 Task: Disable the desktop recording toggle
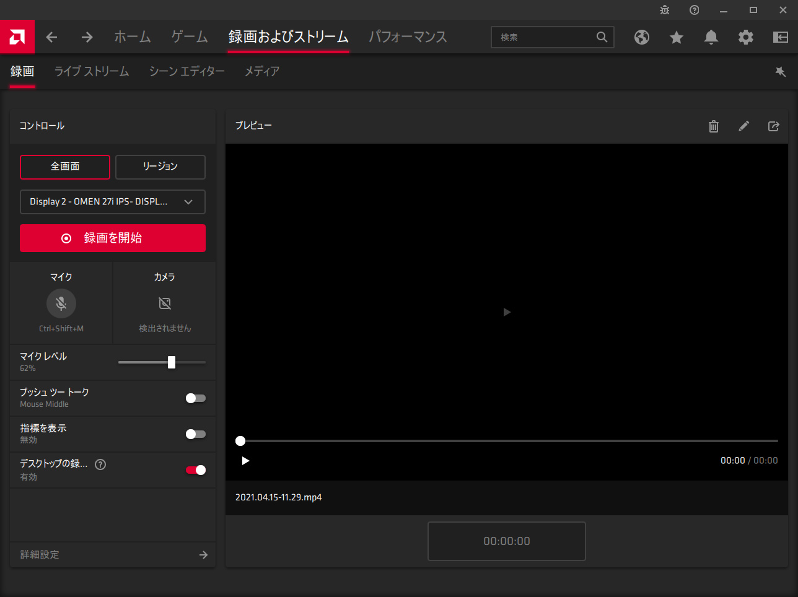point(196,470)
